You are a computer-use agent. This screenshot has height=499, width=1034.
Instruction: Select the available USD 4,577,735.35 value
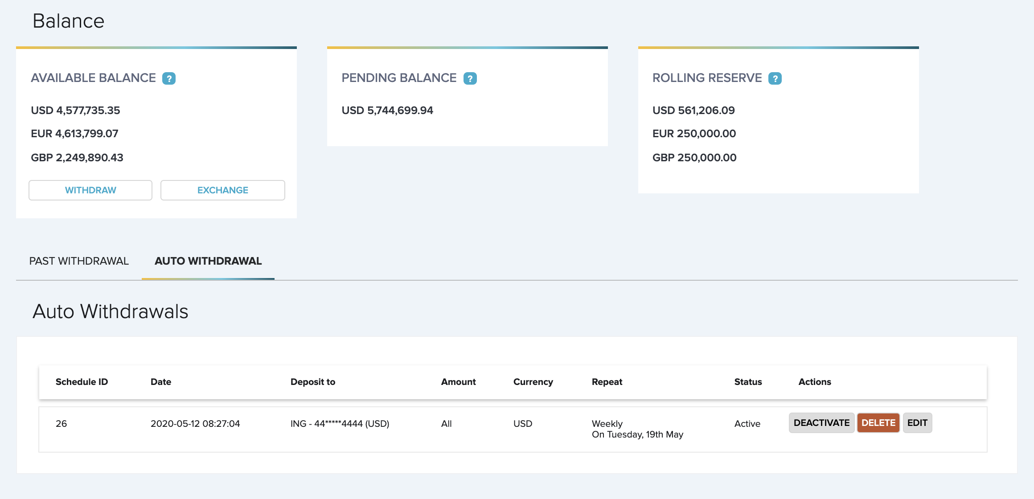(75, 110)
